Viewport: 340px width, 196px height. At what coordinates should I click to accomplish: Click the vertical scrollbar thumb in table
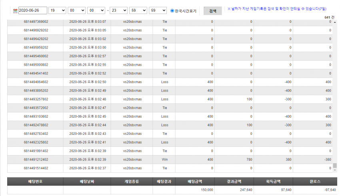pos(335,166)
